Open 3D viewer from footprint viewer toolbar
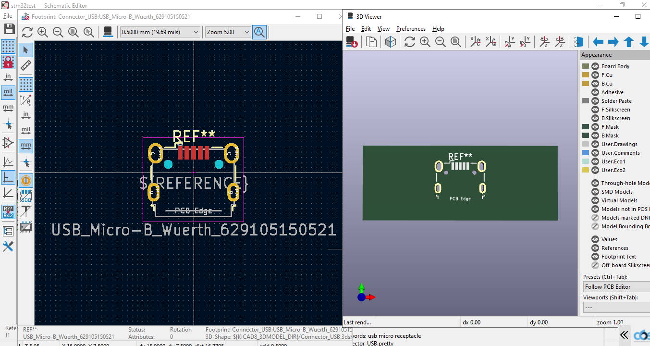Image resolution: width=650 pixels, height=346 pixels. [108, 32]
